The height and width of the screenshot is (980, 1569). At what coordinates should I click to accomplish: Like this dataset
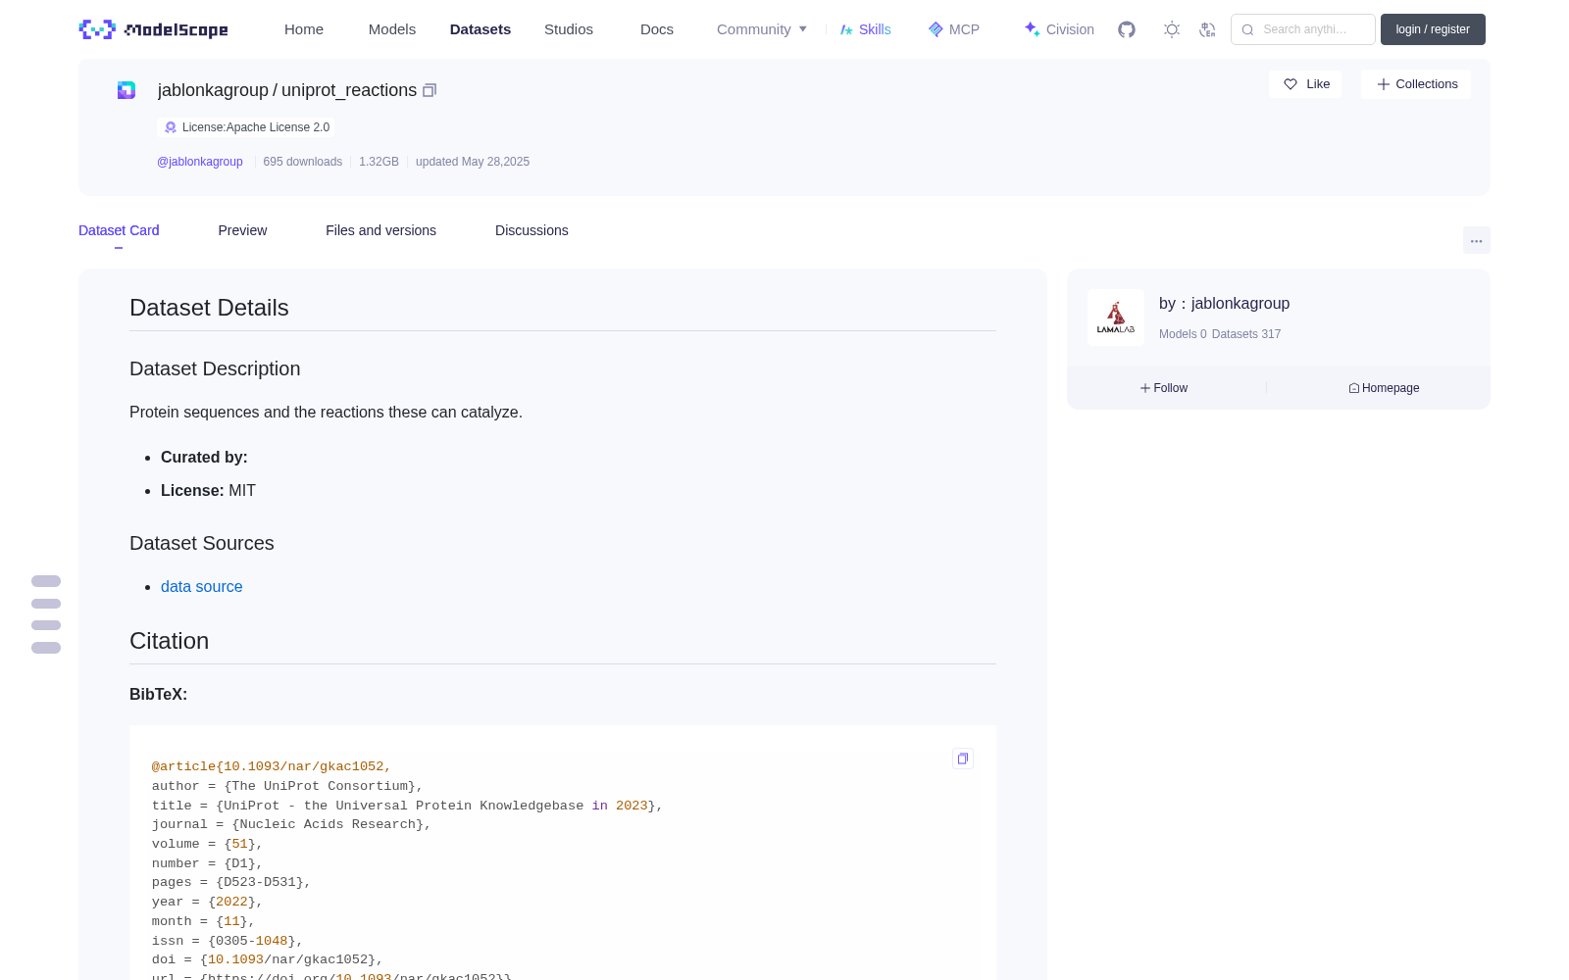pos(1305,84)
